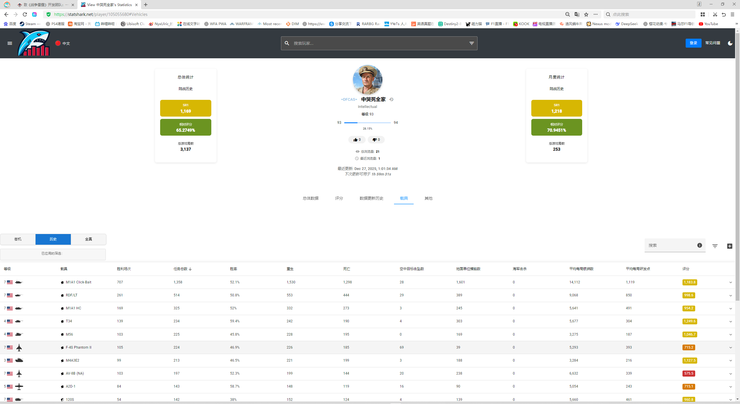This screenshot has height=404, width=740.
Task: Click the blue 登录 login button
Action: pyautogui.click(x=693, y=43)
